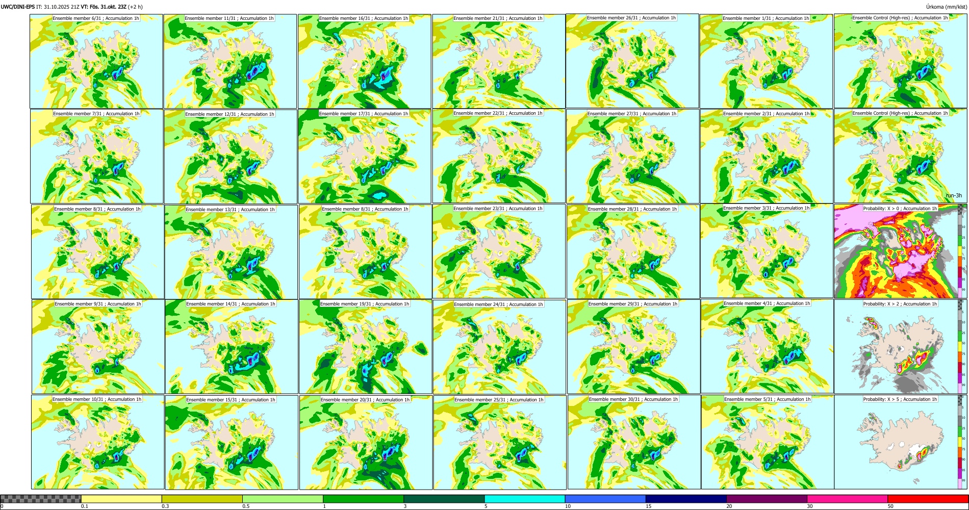This screenshot has width=969, height=510.
Task: Click the Ensemble member 5/31 map
Action: (x=768, y=442)
